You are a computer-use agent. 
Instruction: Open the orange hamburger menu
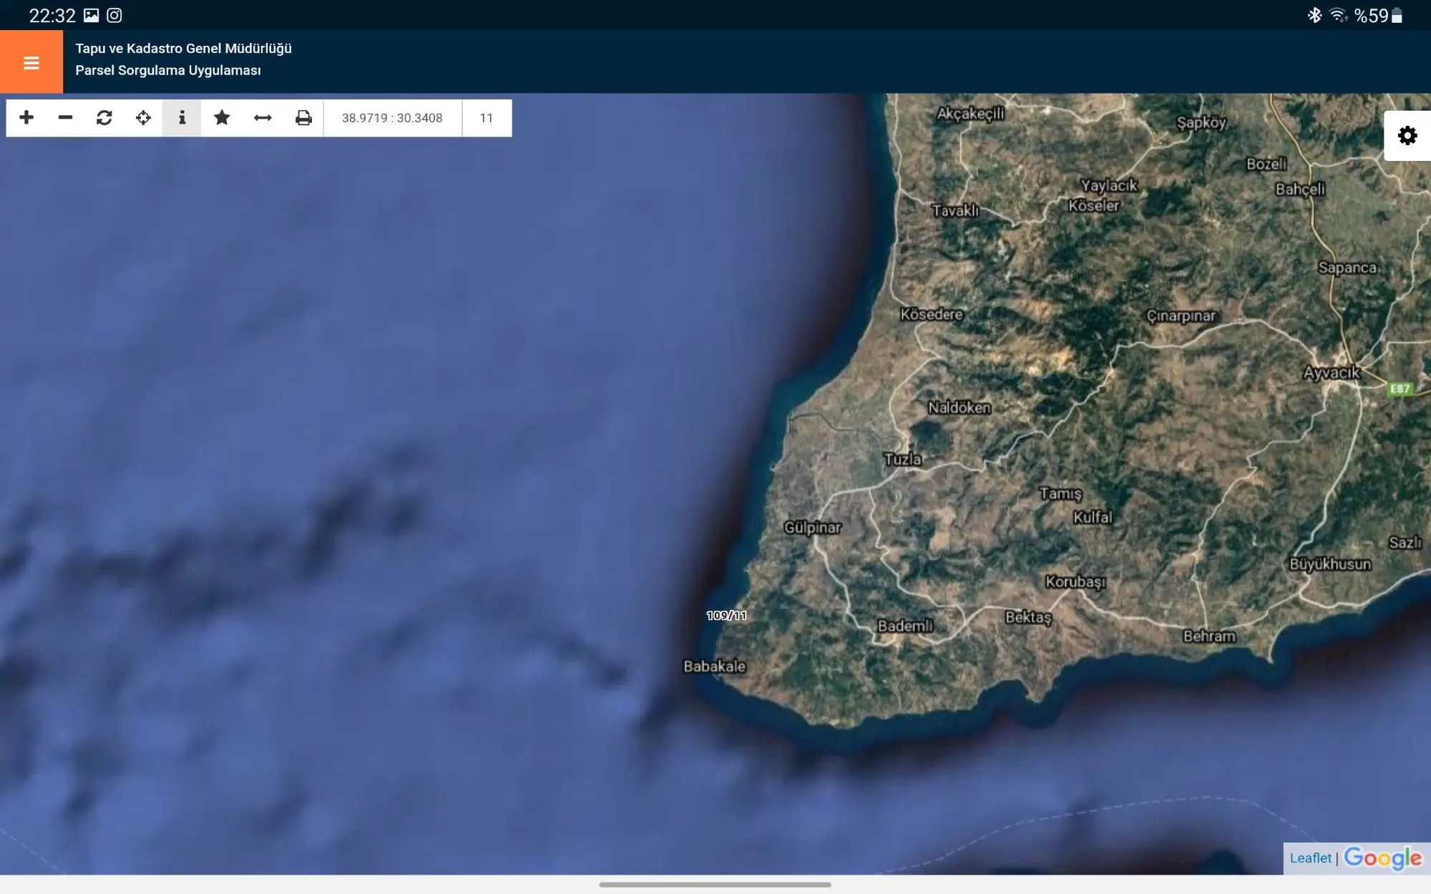click(31, 62)
